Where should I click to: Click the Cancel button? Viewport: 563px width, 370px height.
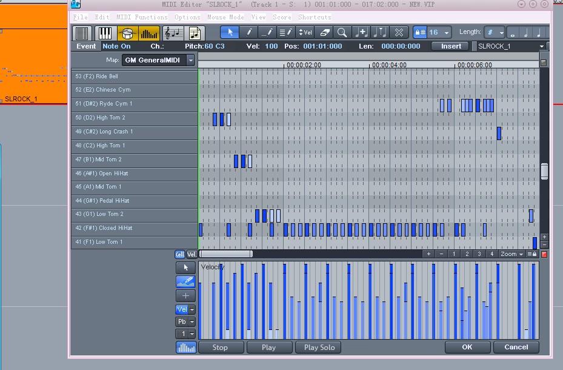[x=516, y=347]
